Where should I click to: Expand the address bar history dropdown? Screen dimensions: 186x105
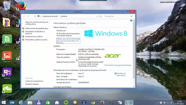coord(97,16)
